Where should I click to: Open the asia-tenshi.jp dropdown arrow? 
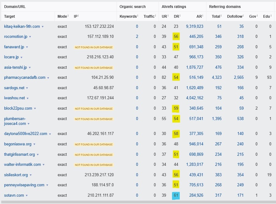tap(30, 68)
